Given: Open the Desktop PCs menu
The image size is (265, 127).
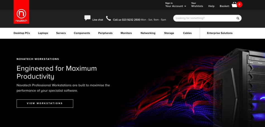Looking at the screenshot, I should 22,33.
